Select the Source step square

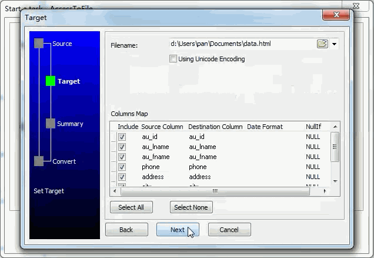[x=39, y=43]
